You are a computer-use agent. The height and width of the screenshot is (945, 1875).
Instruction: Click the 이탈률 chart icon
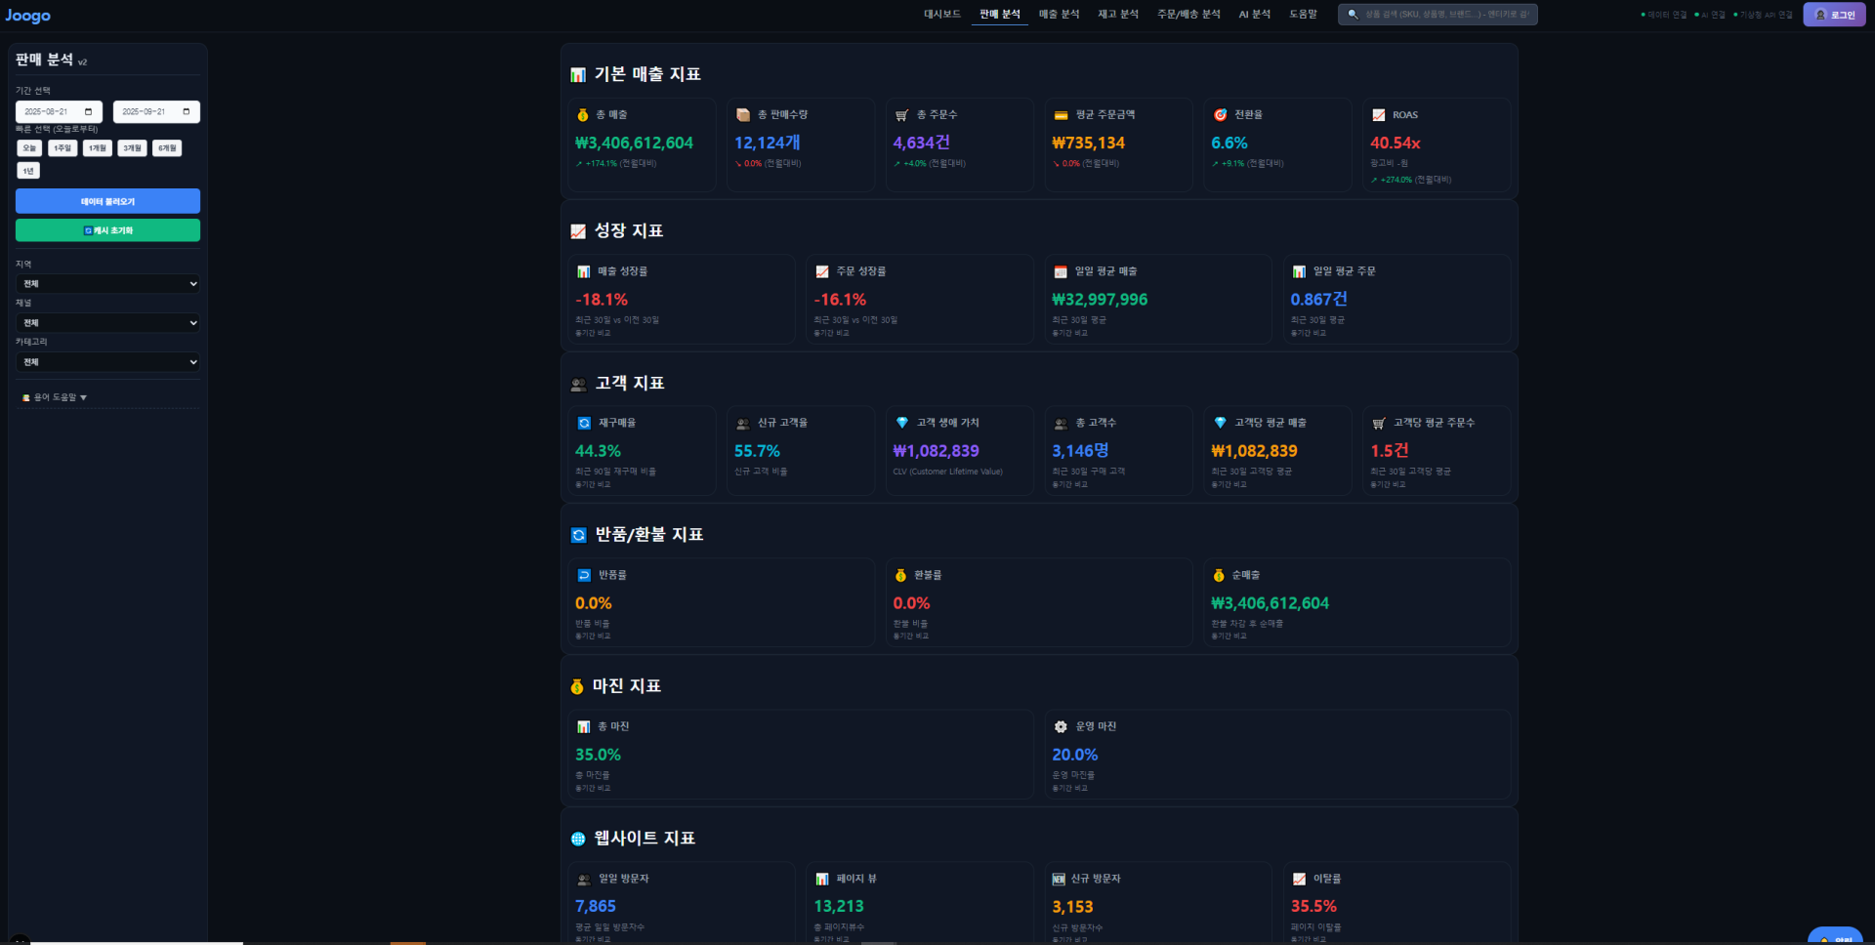[x=1299, y=879]
